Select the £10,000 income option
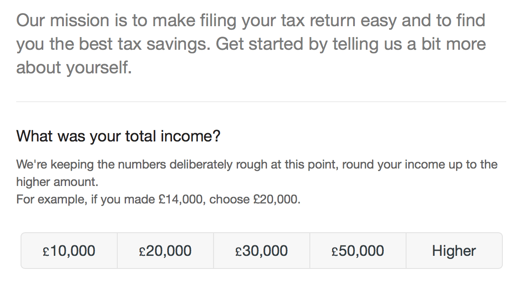The width and height of the screenshot is (526, 296). point(69,251)
